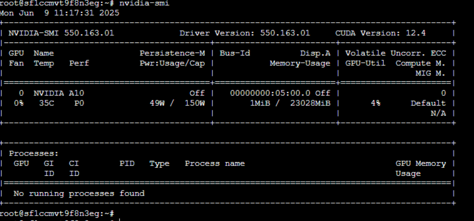Click the GPU utilization value '4%'

(x=375, y=103)
